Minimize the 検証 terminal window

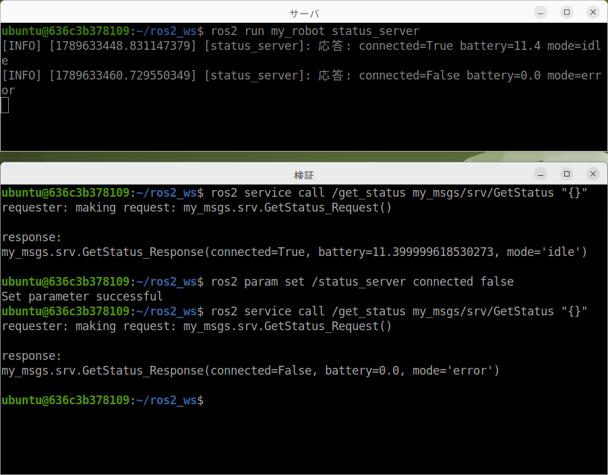click(x=541, y=174)
